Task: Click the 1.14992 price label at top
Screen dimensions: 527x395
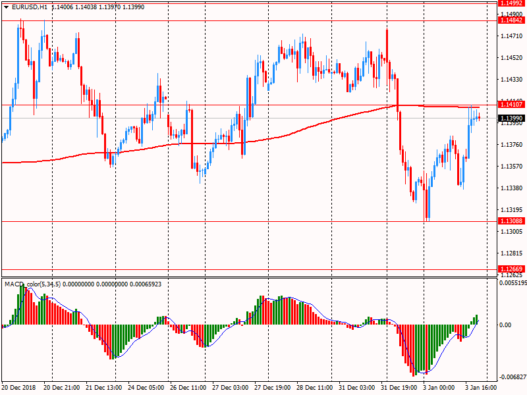Action: click(x=511, y=3)
